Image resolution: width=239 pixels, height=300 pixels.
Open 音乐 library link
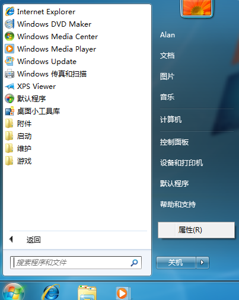[167, 97]
